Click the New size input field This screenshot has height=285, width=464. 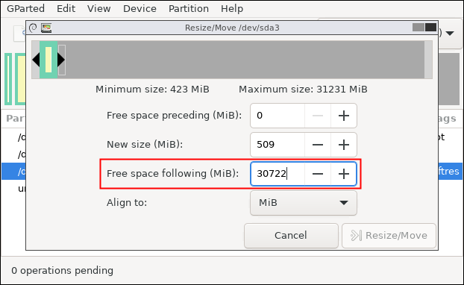coord(278,145)
